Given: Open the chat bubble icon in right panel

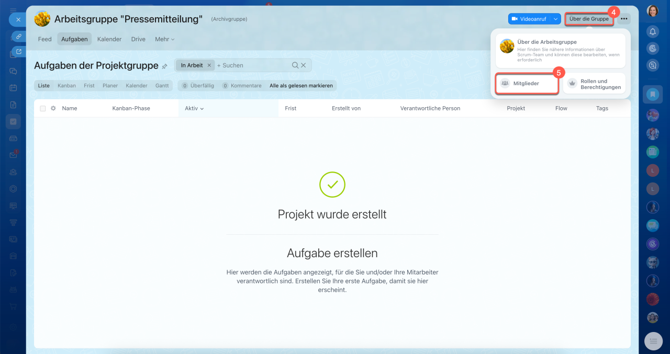Looking at the screenshot, I should click(653, 65).
